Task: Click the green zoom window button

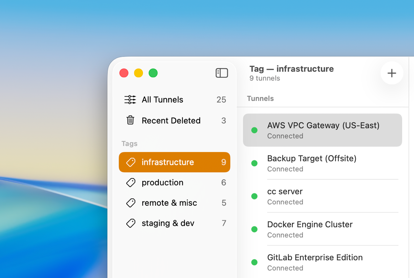Action: tap(153, 73)
